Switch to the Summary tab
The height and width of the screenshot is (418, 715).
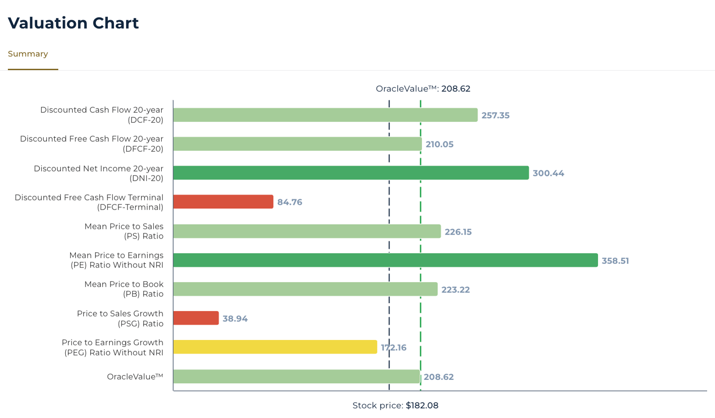[x=28, y=54]
